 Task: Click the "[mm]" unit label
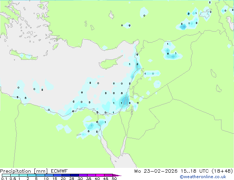point(41,171)
